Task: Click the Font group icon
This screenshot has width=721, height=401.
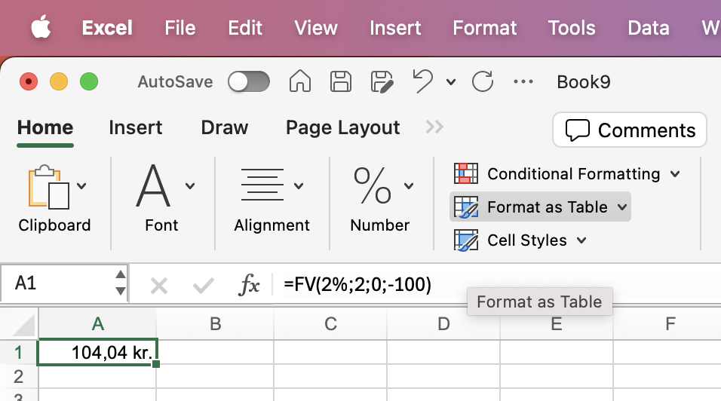Action: point(153,185)
